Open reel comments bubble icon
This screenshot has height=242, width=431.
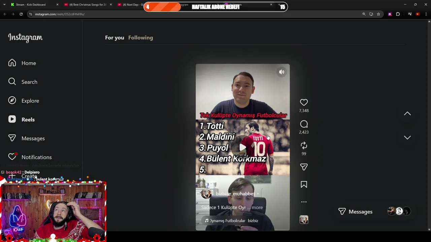pyautogui.click(x=304, y=124)
